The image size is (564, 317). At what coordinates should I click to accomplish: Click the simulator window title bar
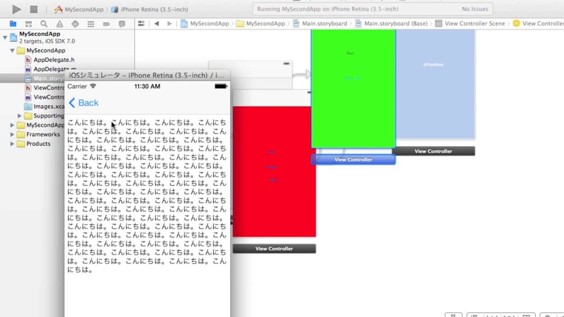coord(147,75)
